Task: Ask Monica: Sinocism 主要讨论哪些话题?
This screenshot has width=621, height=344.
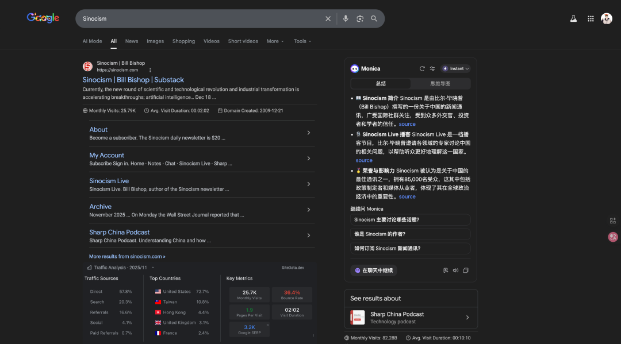Action: coord(411,220)
